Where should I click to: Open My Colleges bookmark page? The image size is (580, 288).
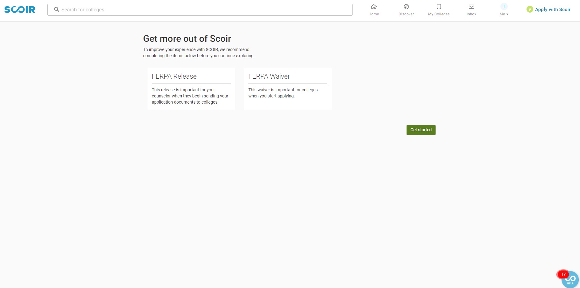pos(439,10)
